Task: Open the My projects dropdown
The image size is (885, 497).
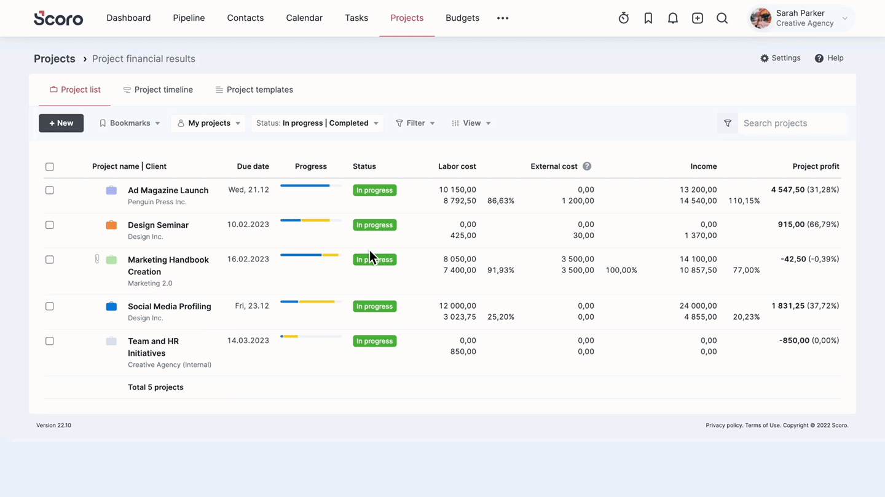Action: coord(208,123)
